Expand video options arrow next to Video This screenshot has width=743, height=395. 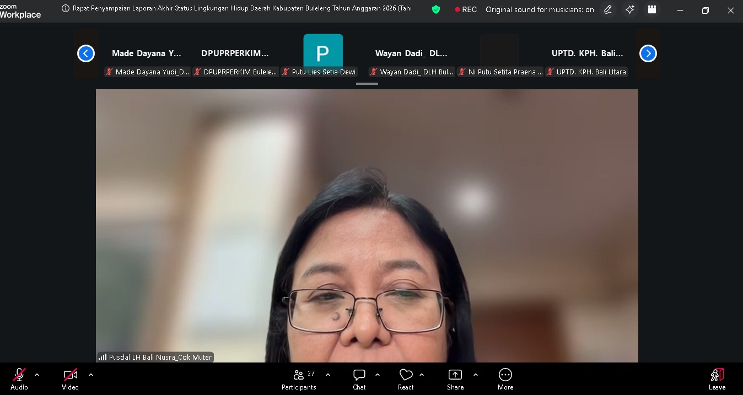coord(91,375)
